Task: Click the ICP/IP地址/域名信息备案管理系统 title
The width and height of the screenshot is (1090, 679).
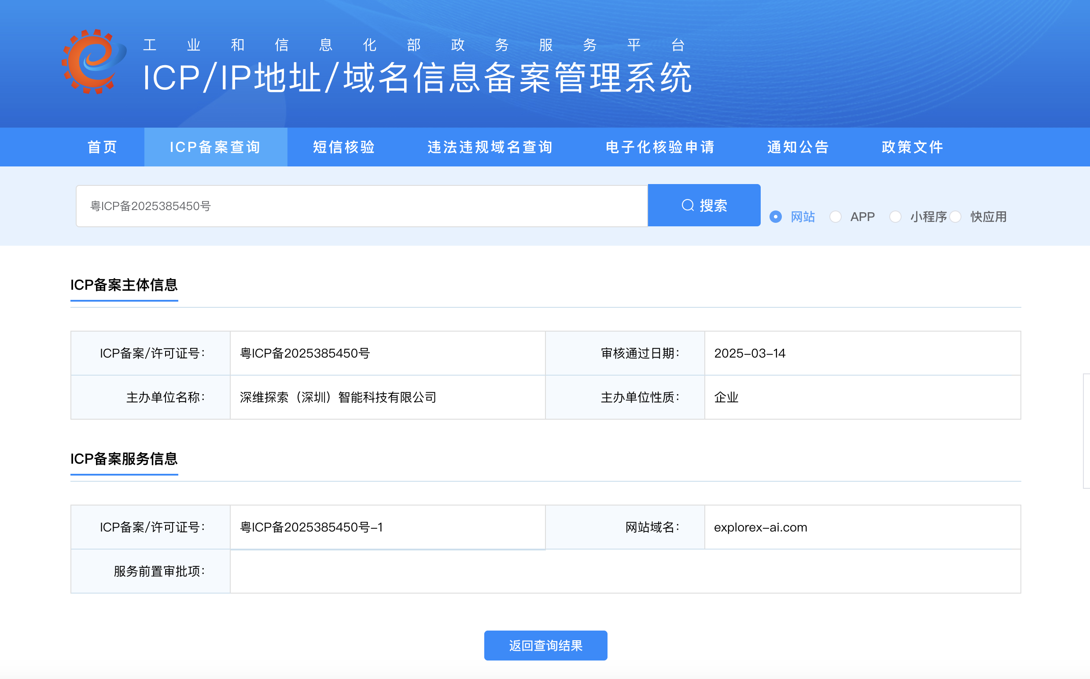Action: [417, 78]
